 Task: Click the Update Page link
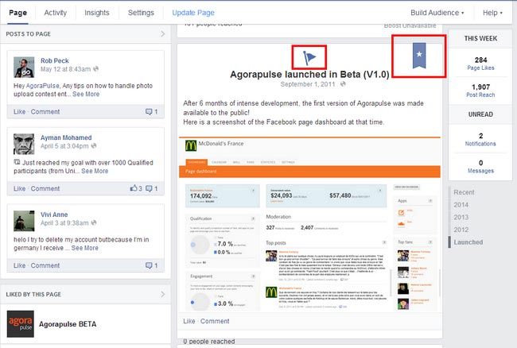click(x=193, y=13)
